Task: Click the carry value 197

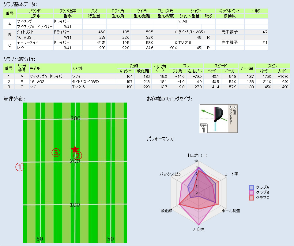Action: pyautogui.click(x=129, y=82)
